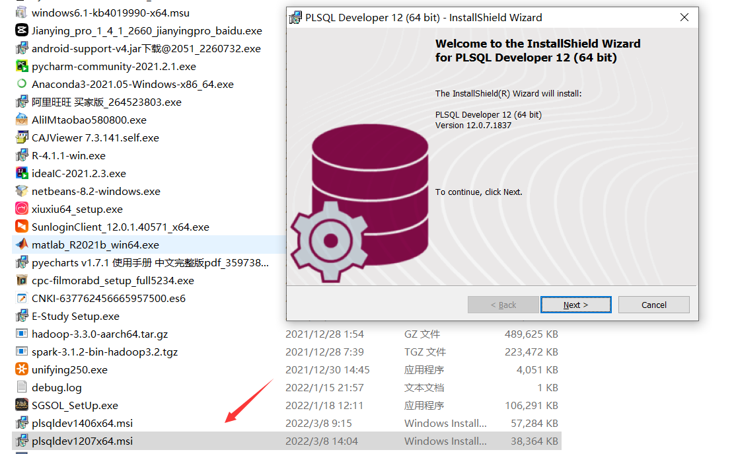The height and width of the screenshot is (454, 734).
Task: Select file name plsqldev1207x64.msi
Action: 82,440
